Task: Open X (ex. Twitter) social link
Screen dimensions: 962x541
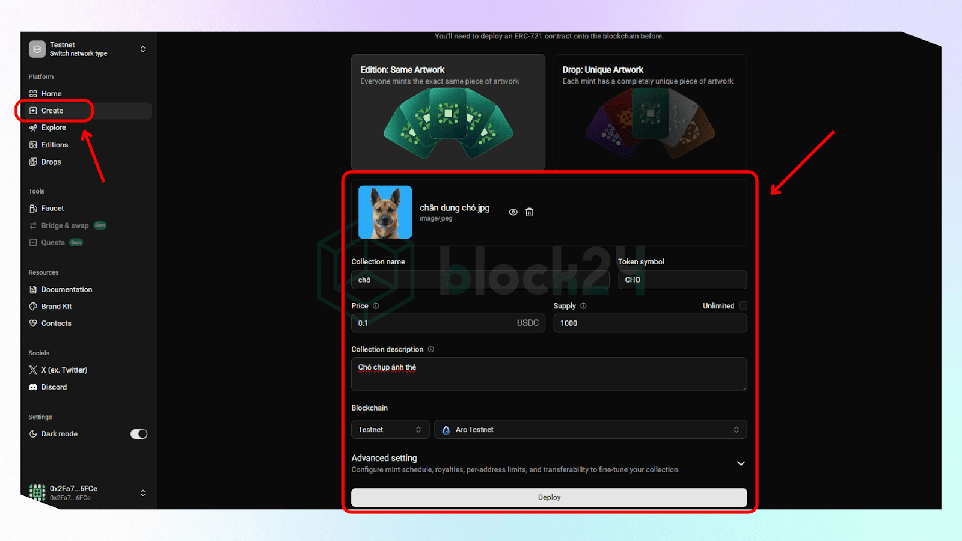Action: click(64, 370)
